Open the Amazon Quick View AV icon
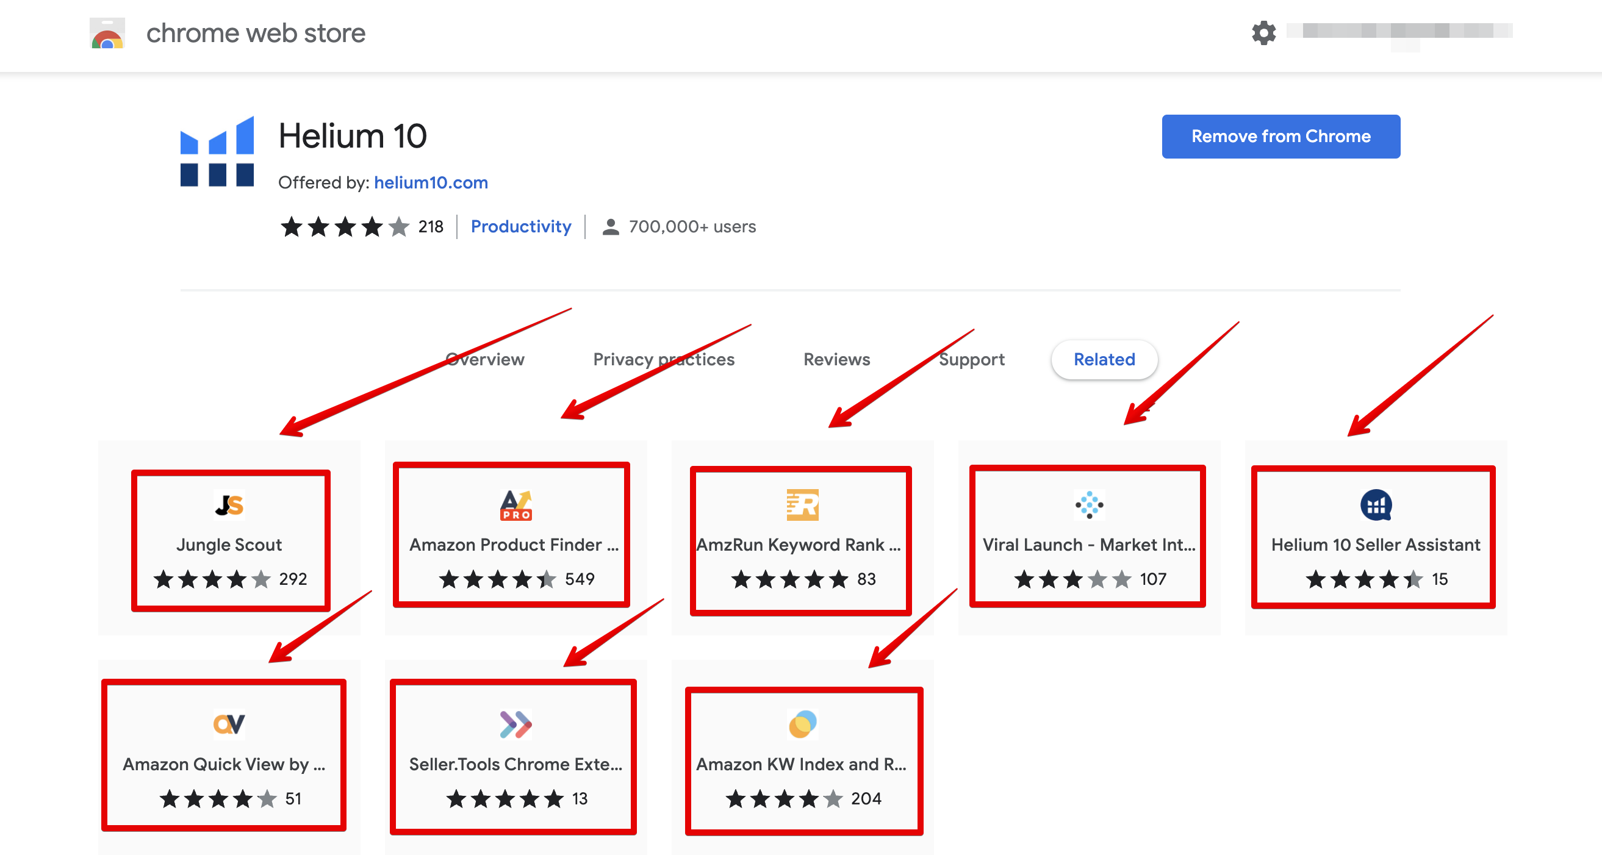Screen dimensions: 1602x855 [229, 724]
